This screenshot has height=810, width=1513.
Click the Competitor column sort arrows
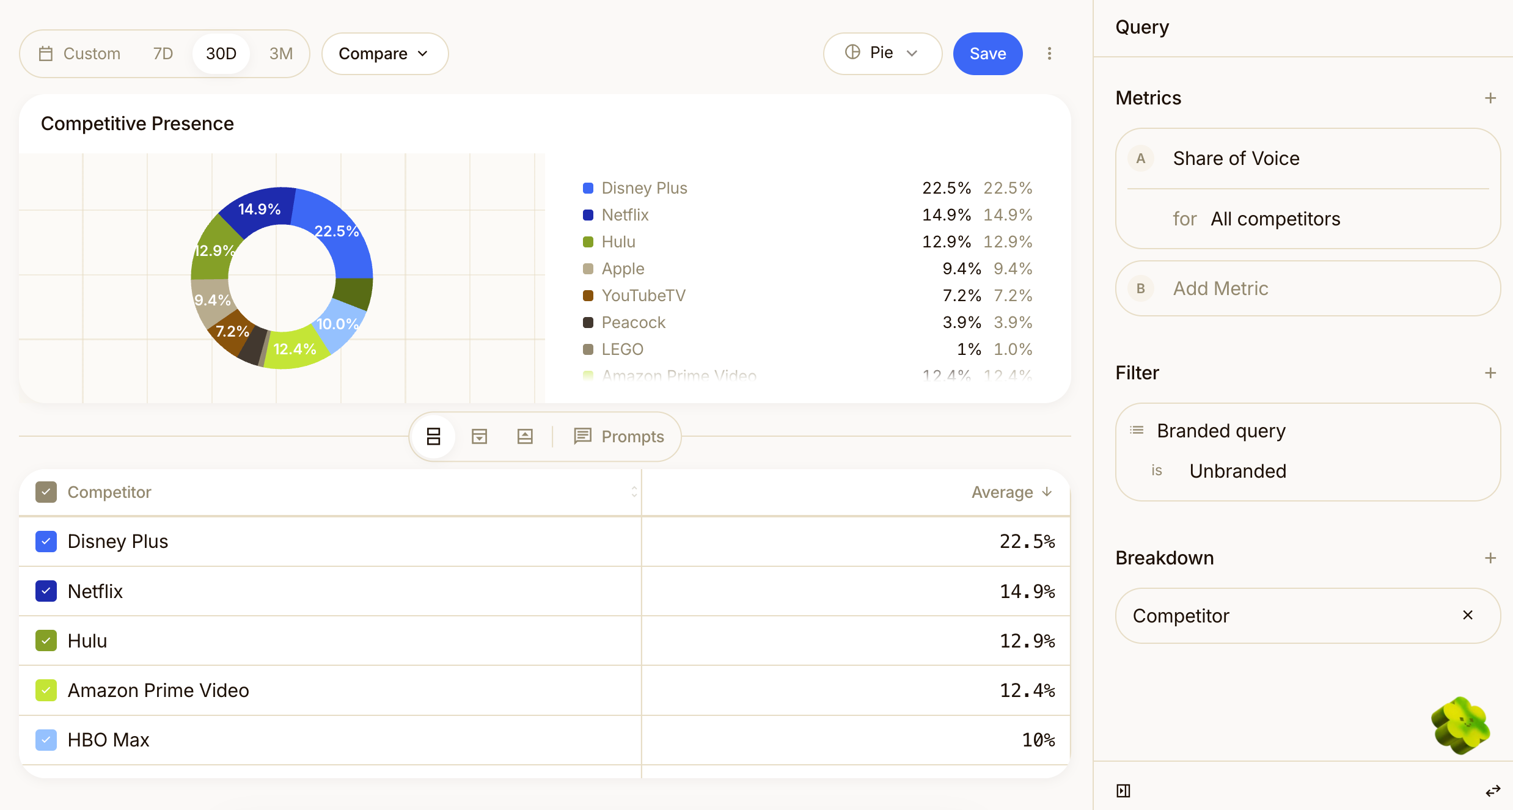coord(634,492)
